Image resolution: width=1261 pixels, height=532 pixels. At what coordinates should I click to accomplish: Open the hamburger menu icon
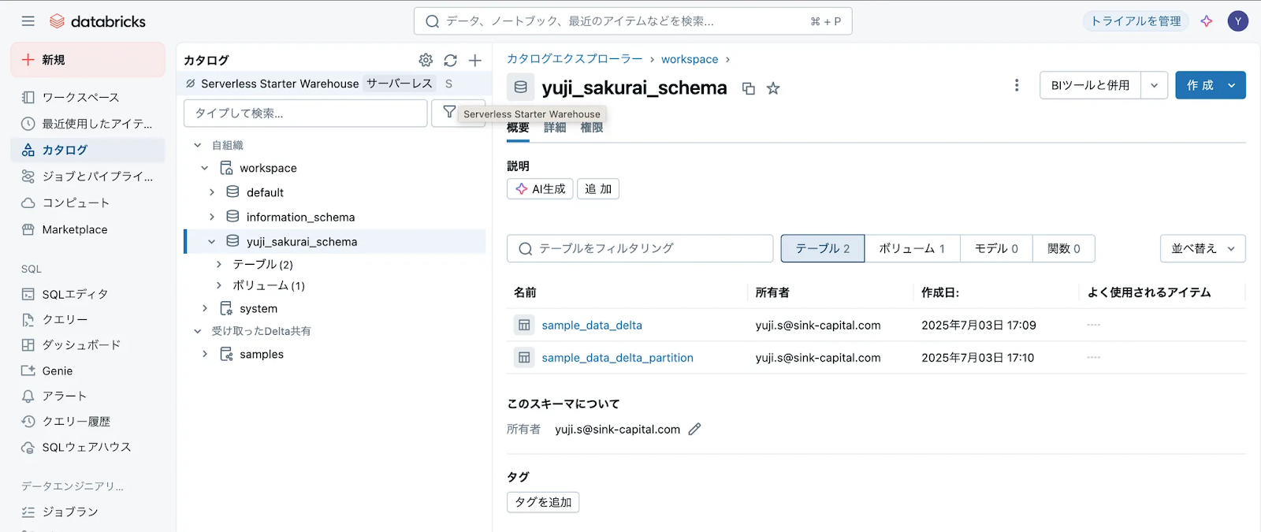coord(28,21)
